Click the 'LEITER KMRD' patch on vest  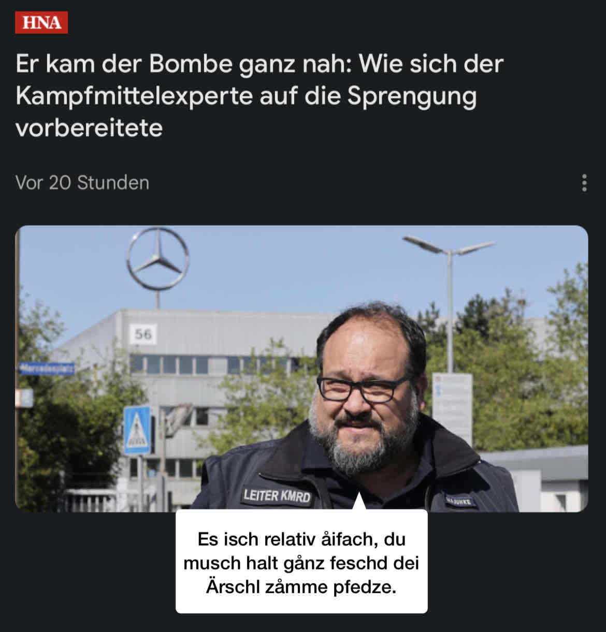(x=277, y=495)
